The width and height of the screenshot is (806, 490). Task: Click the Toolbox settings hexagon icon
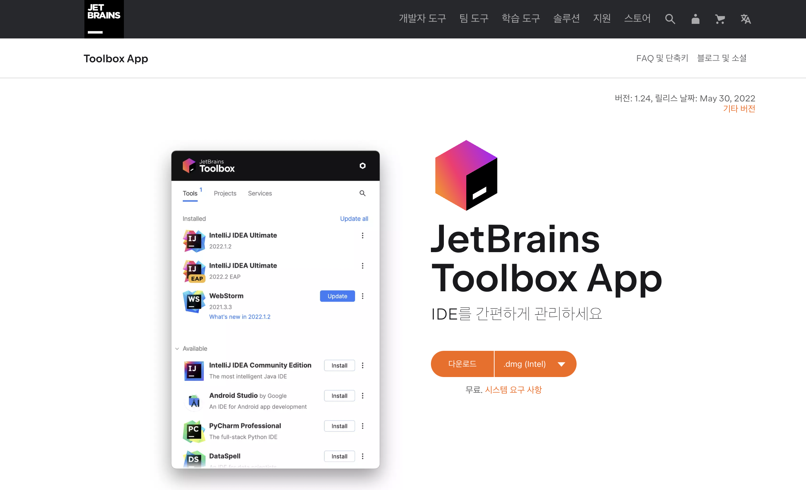click(x=362, y=166)
